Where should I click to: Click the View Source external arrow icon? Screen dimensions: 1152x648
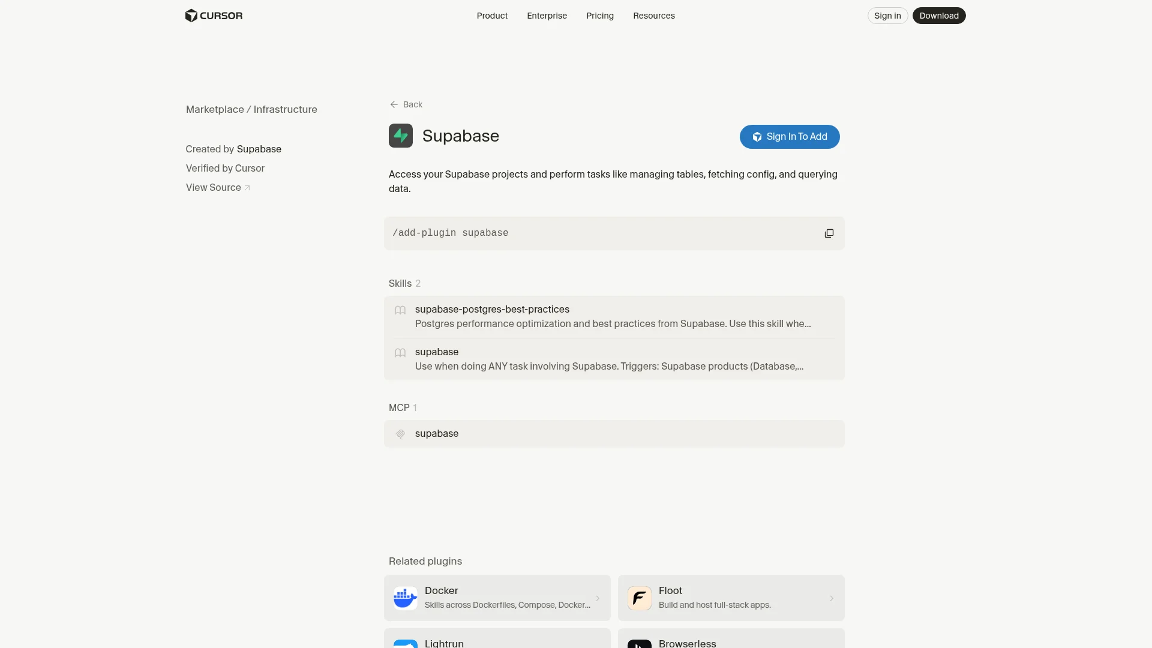(247, 188)
